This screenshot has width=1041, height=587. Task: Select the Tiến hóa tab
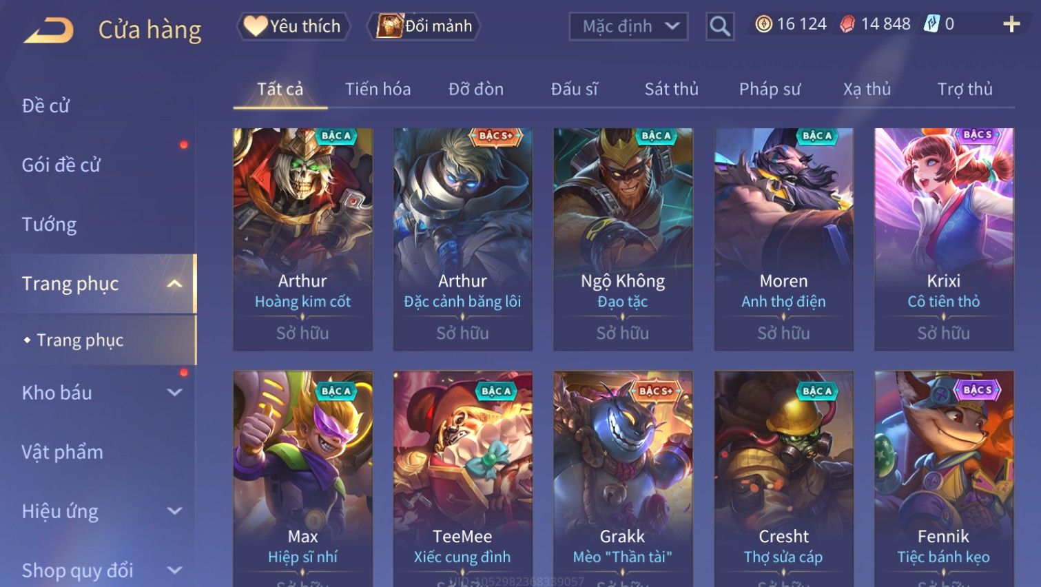click(378, 89)
